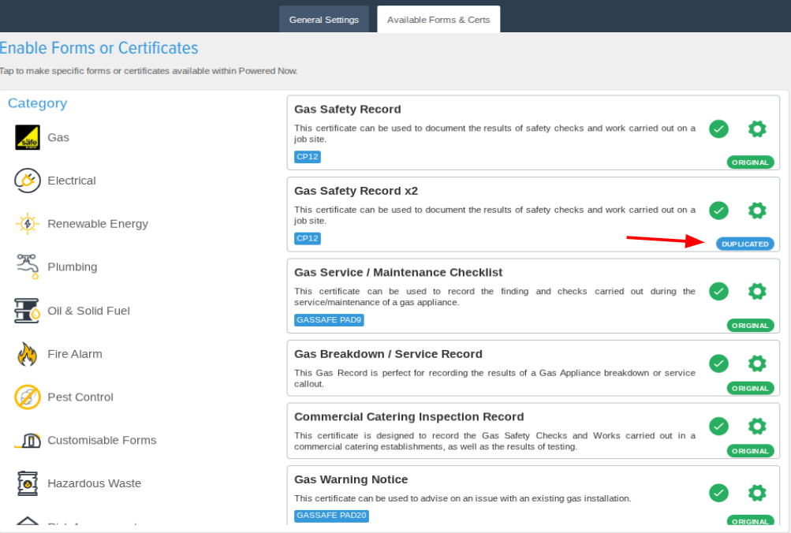The image size is (791, 533).
Task: Open the Customisable Forms category
Action: [x=102, y=440]
